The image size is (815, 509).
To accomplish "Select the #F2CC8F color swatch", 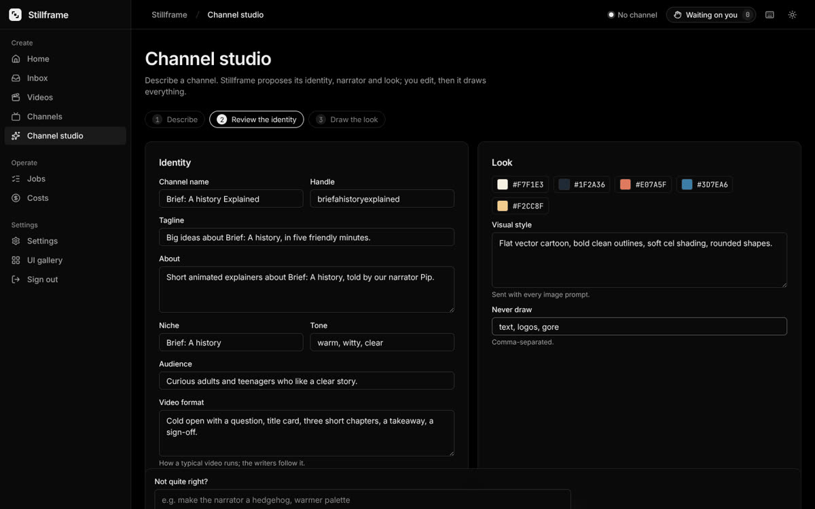I will click(x=520, y=206).
